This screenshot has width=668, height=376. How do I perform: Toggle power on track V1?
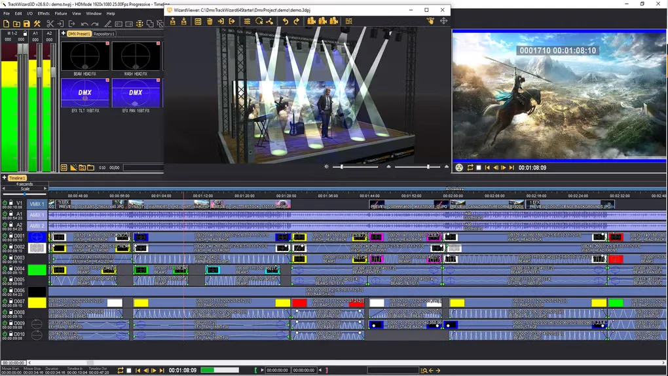5,202
